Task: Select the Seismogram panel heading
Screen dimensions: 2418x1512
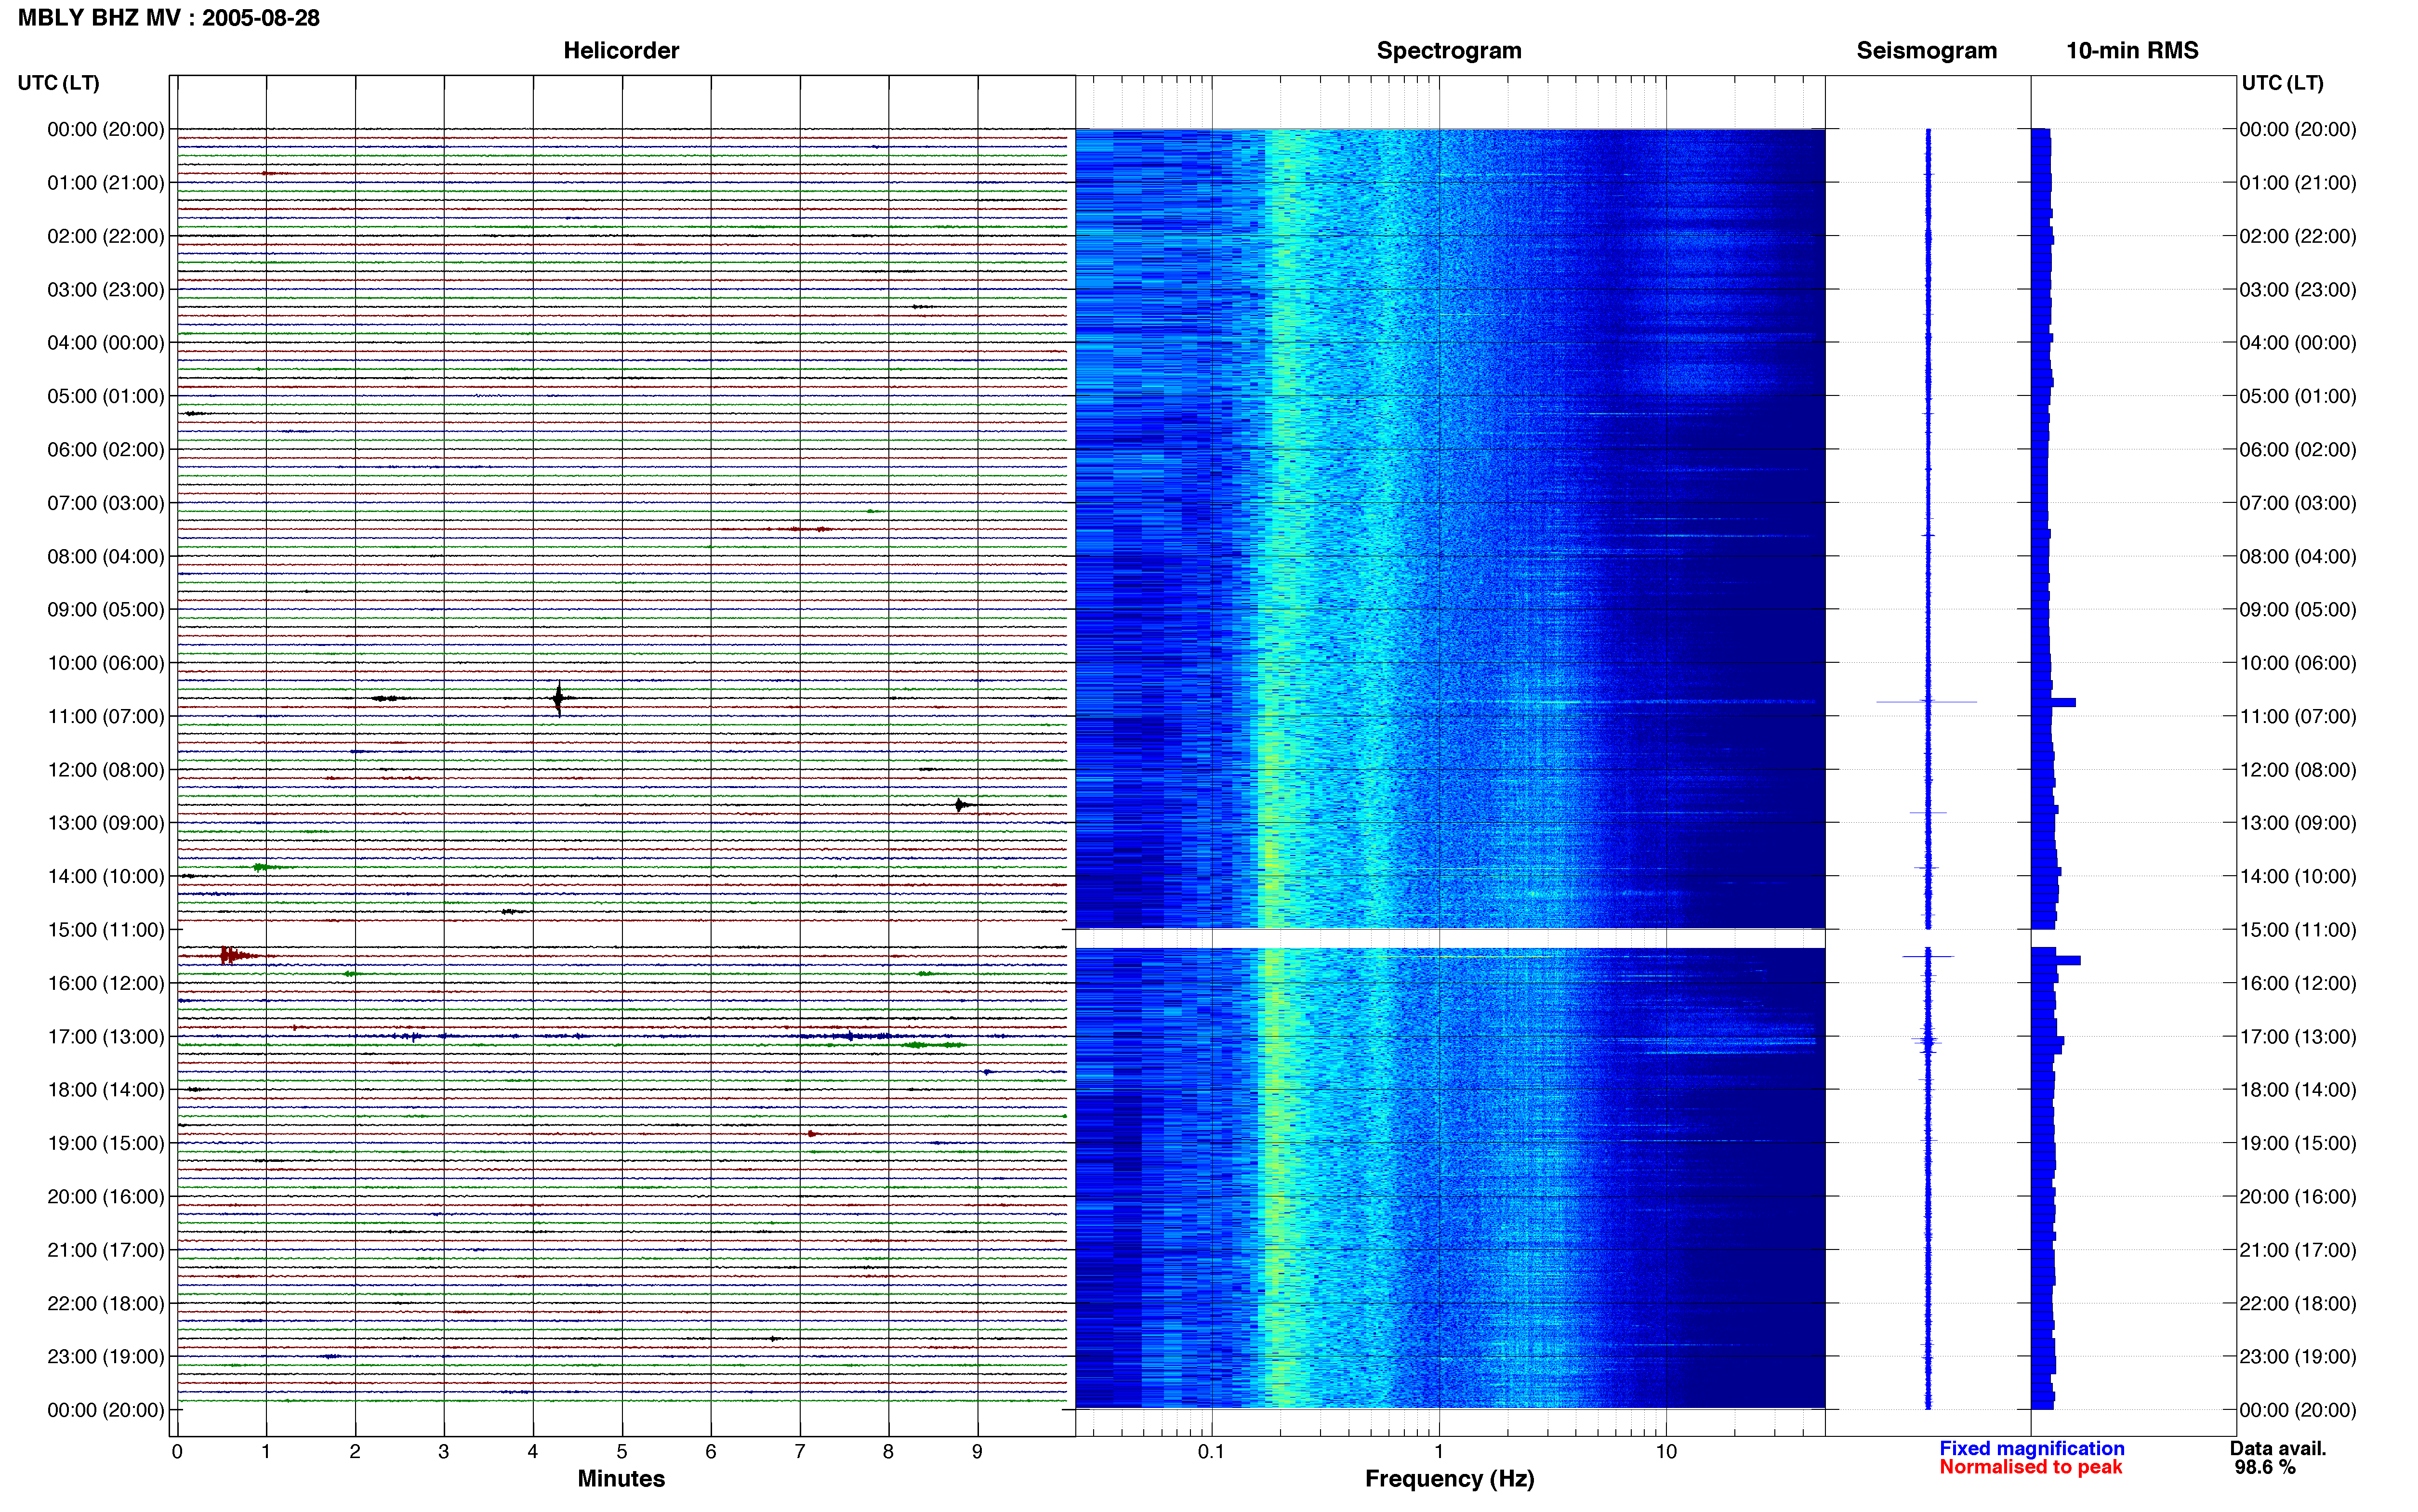Action: (x=1926, y=51)
